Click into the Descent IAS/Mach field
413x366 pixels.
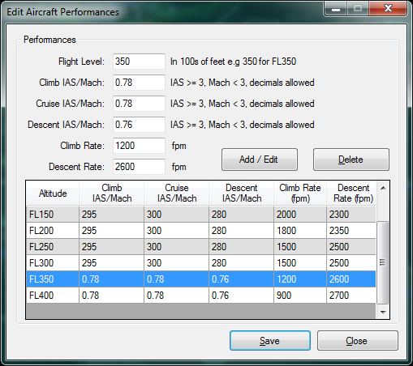coord(139,125)
